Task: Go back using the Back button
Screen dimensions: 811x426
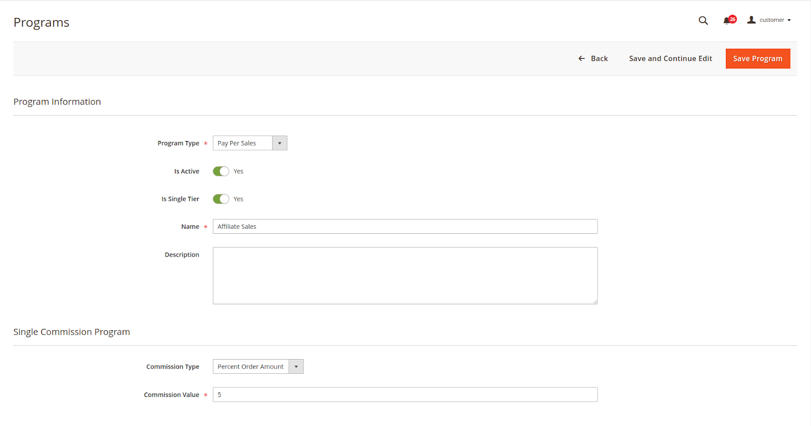Action: (593, 58)
